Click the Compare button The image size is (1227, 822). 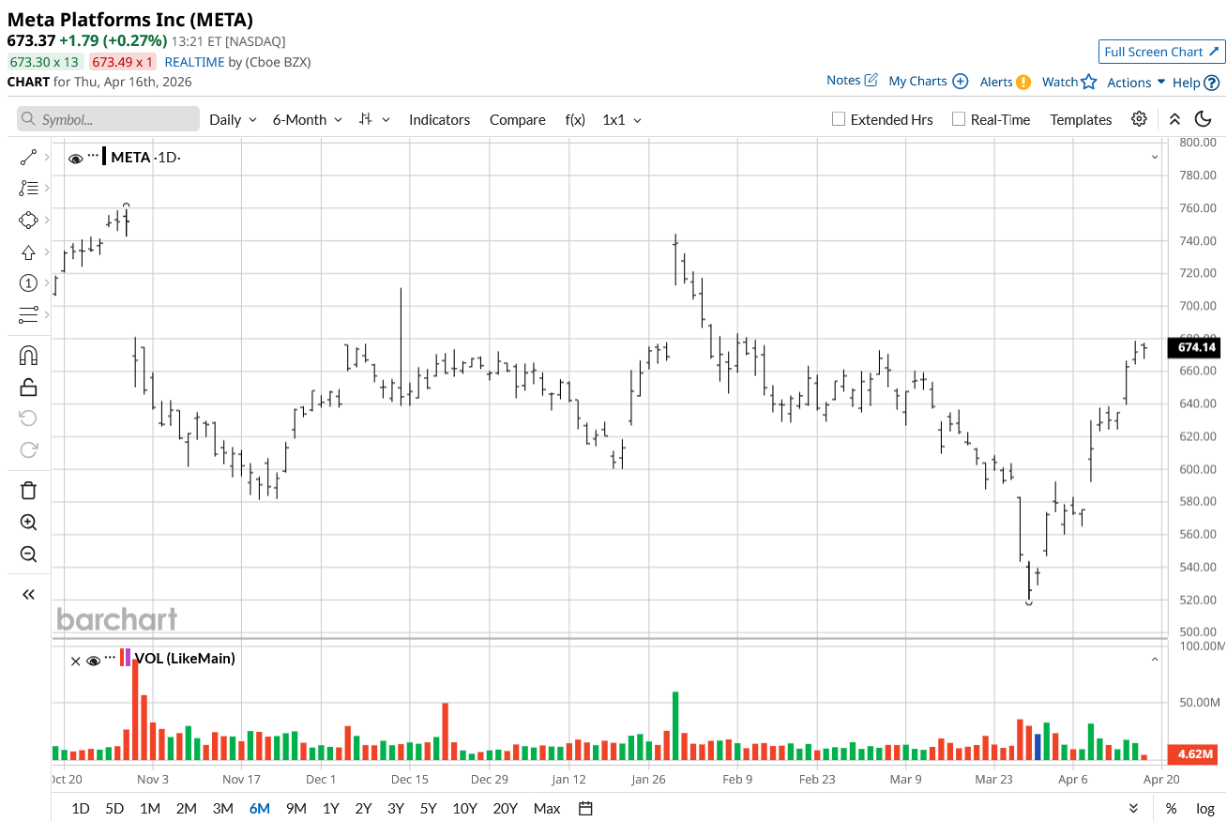click(518, 119)
